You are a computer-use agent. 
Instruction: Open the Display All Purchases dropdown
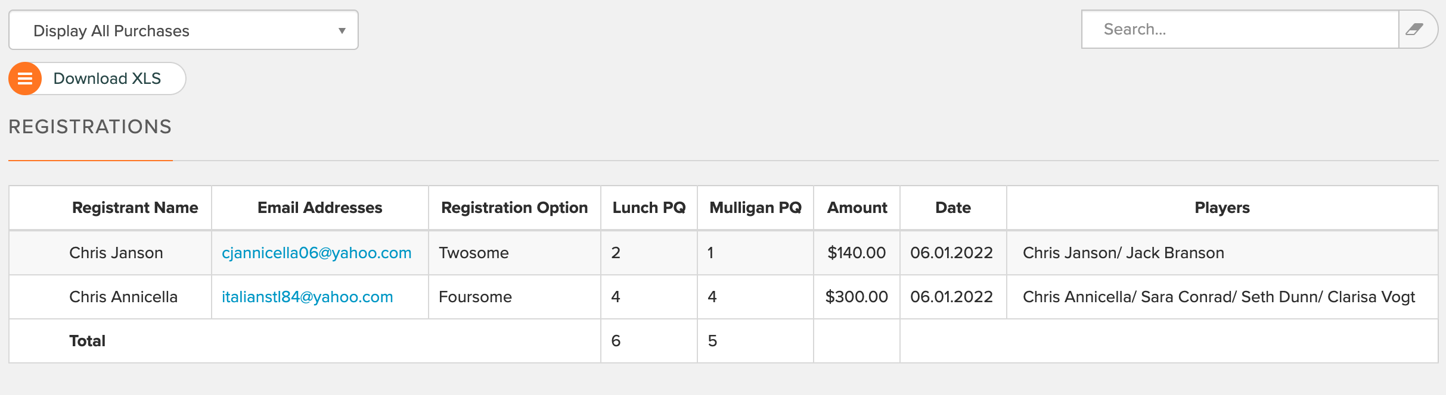point(184,30)
